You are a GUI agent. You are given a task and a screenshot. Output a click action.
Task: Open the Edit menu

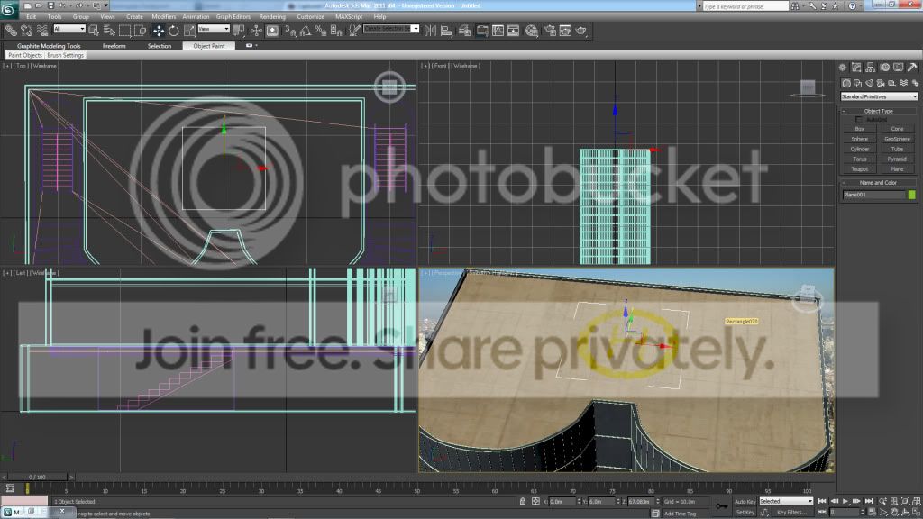pyautogui.click(x=32, y=16)
